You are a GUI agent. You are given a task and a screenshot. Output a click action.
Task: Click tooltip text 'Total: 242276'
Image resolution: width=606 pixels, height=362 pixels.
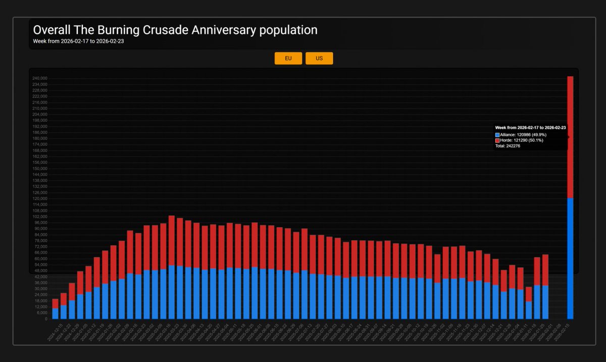point(508,146)
